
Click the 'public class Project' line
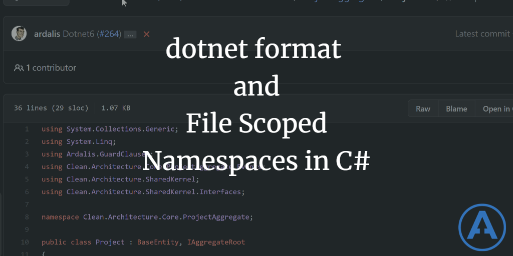[143, 242]
